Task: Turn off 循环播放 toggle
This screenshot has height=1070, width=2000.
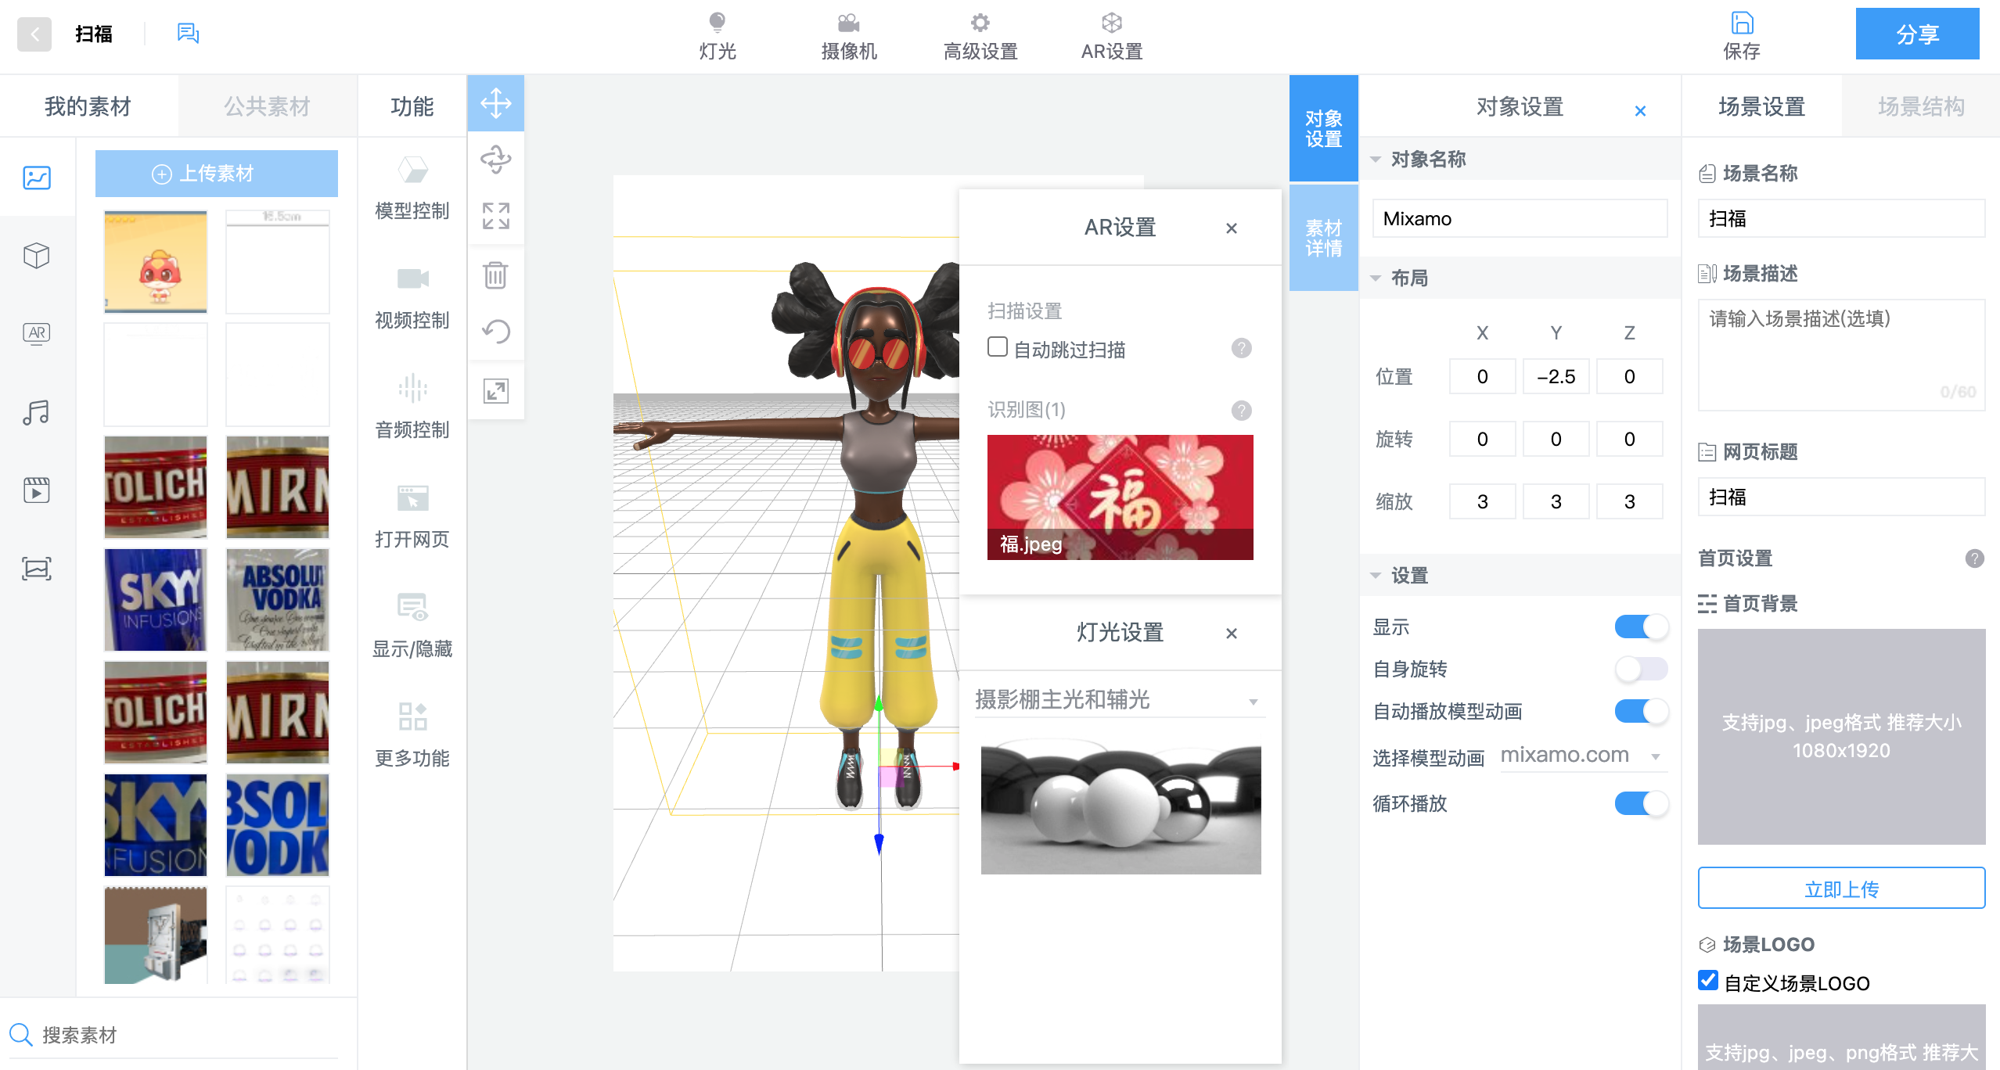Action: coord(1641,803)
